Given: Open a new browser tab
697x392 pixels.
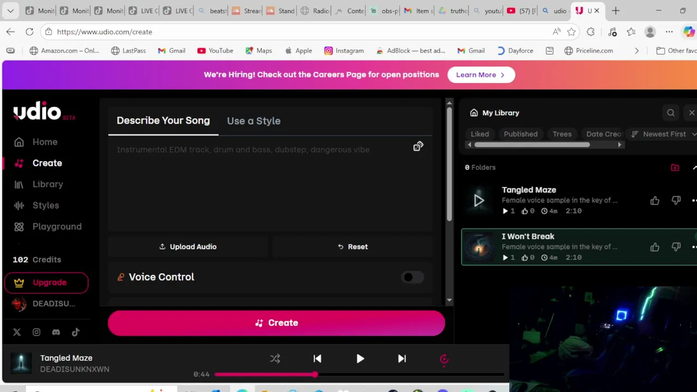Looking at the screenshot, I should [616, 11].
